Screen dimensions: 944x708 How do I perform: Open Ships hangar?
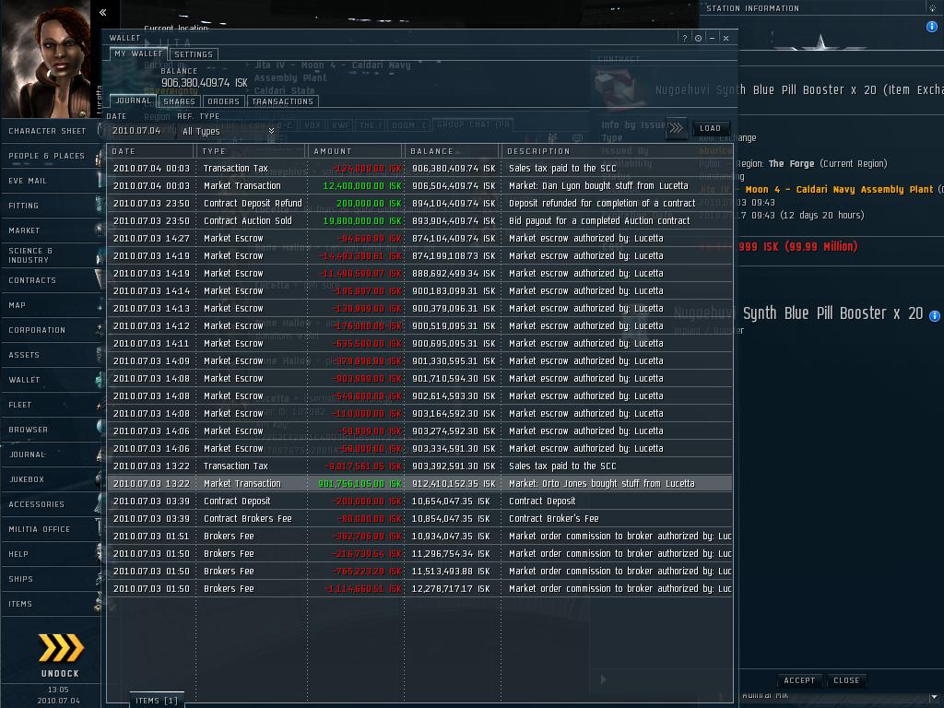click(52, 579)
